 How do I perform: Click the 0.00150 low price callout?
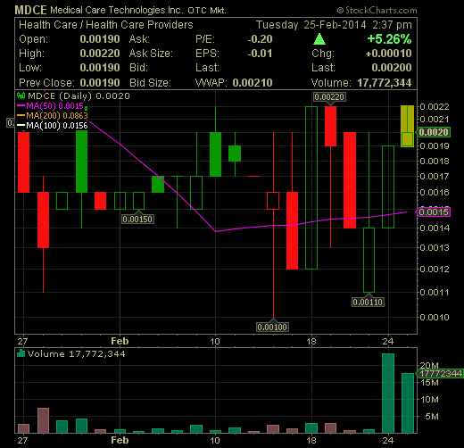coord(137,220)
